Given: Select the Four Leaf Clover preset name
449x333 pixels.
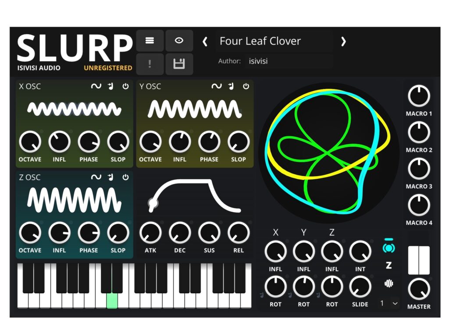Looking at the screenshot, I should 260,41.
